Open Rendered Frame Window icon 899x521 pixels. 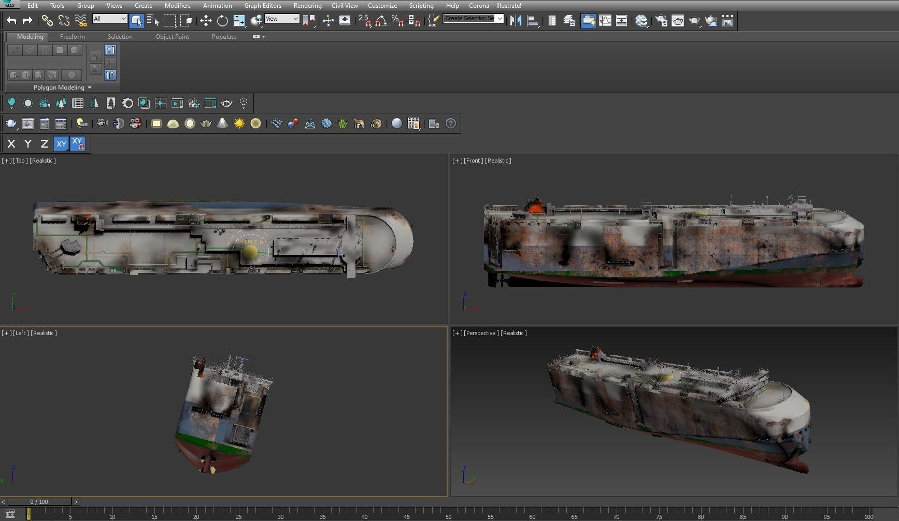(x=678, y=21)
